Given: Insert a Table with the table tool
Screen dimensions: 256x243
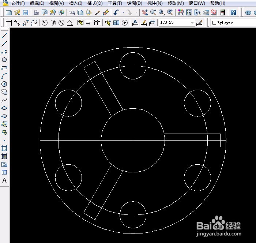Looking at the screenshot, I should (4, 172).
